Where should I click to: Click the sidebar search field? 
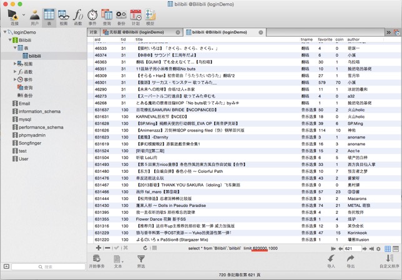[48, 267]
